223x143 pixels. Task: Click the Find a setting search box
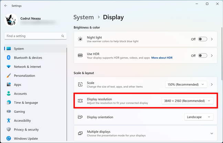coord(33,36)
